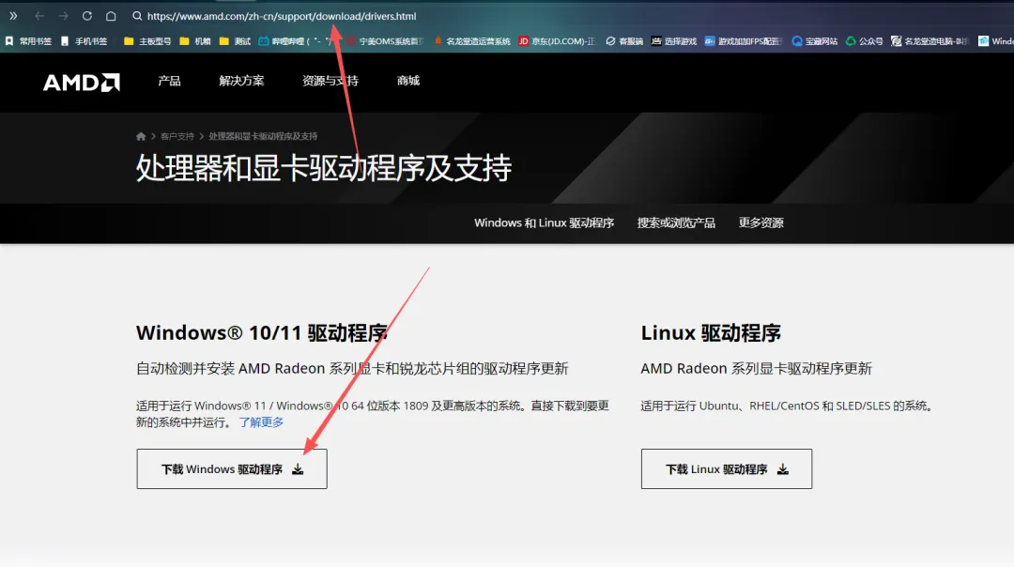Screen dimensions: 1014x567
Task: Open the 游戏加加FPS配置 bookmark
Action: click(743, 41)
